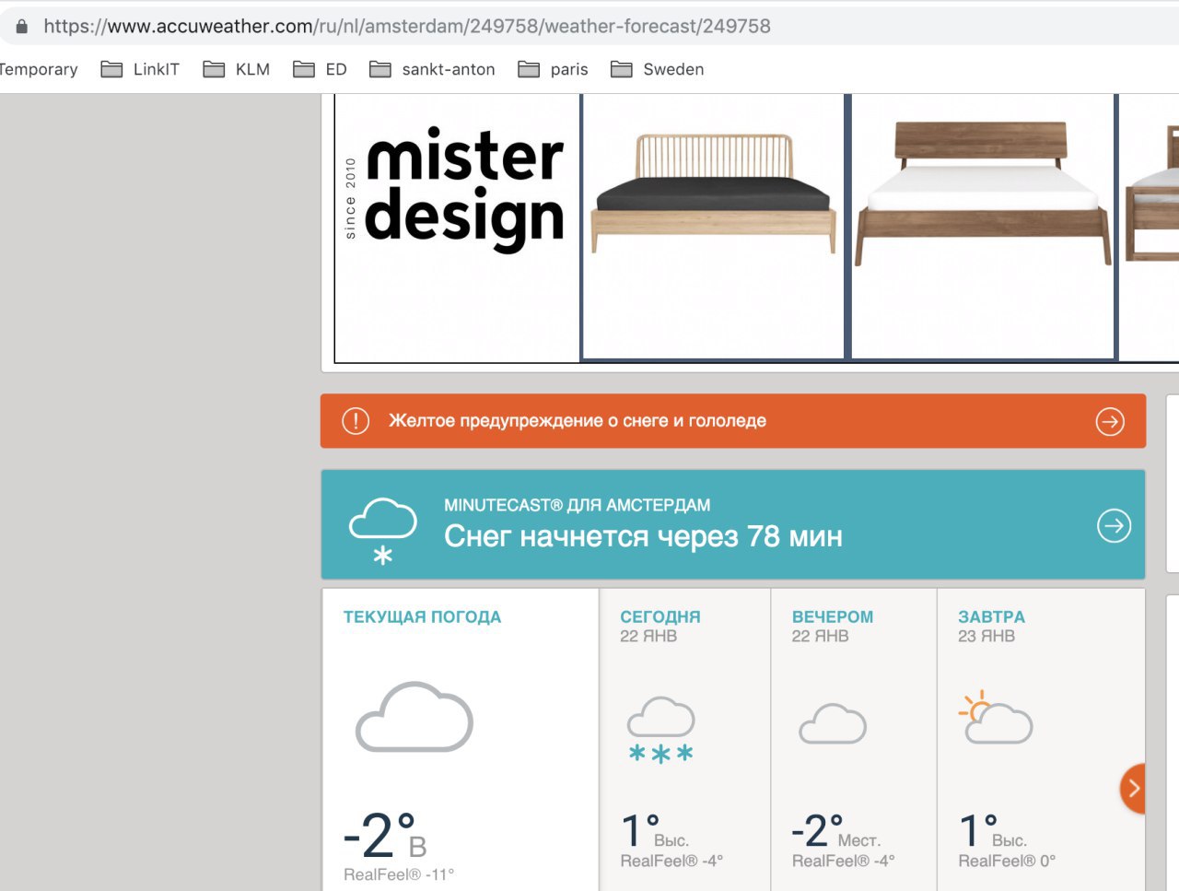Click the snowing cloud icon for today

661,730
